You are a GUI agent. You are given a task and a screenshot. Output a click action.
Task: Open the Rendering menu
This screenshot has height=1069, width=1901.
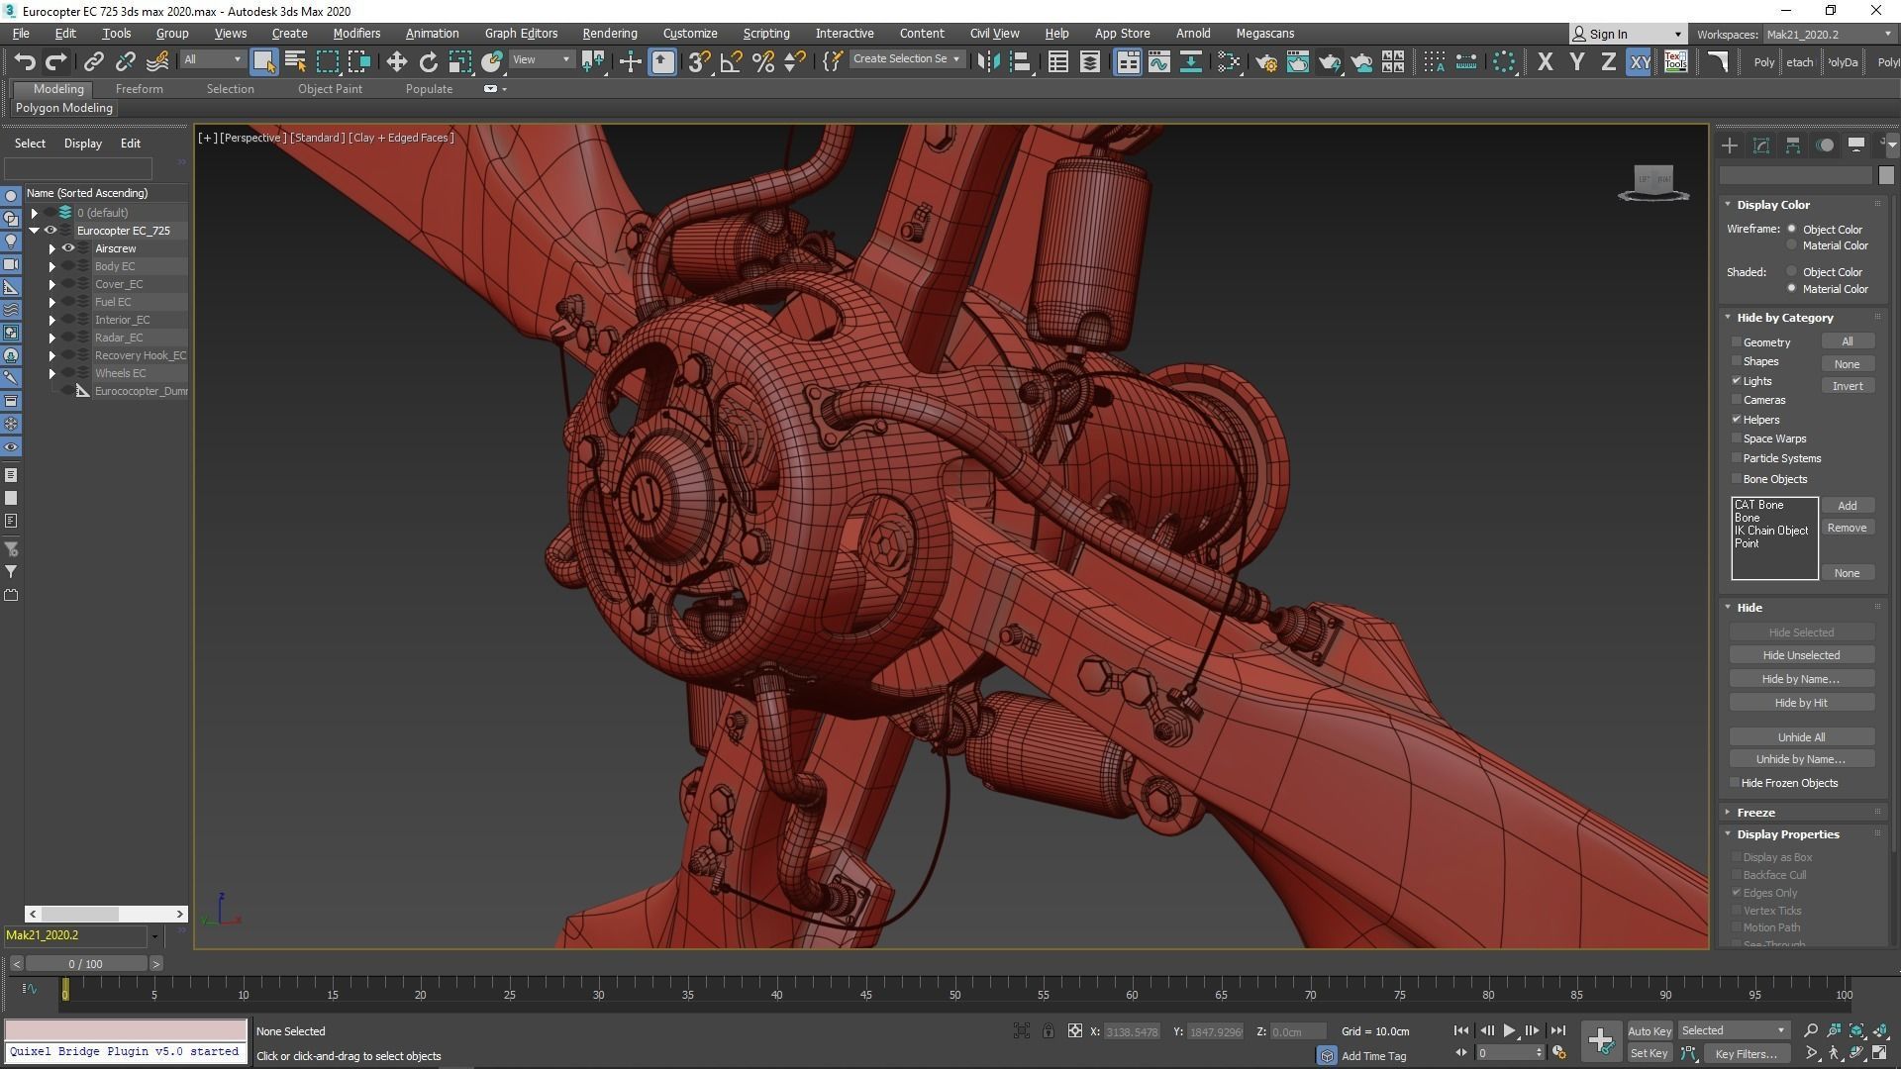(609, 33)
